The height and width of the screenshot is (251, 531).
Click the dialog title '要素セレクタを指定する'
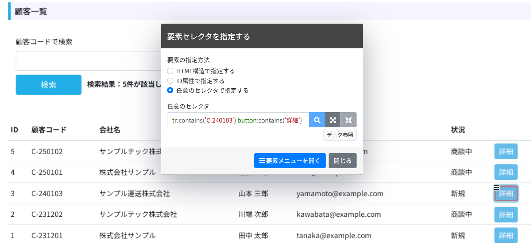coord(209,36)
